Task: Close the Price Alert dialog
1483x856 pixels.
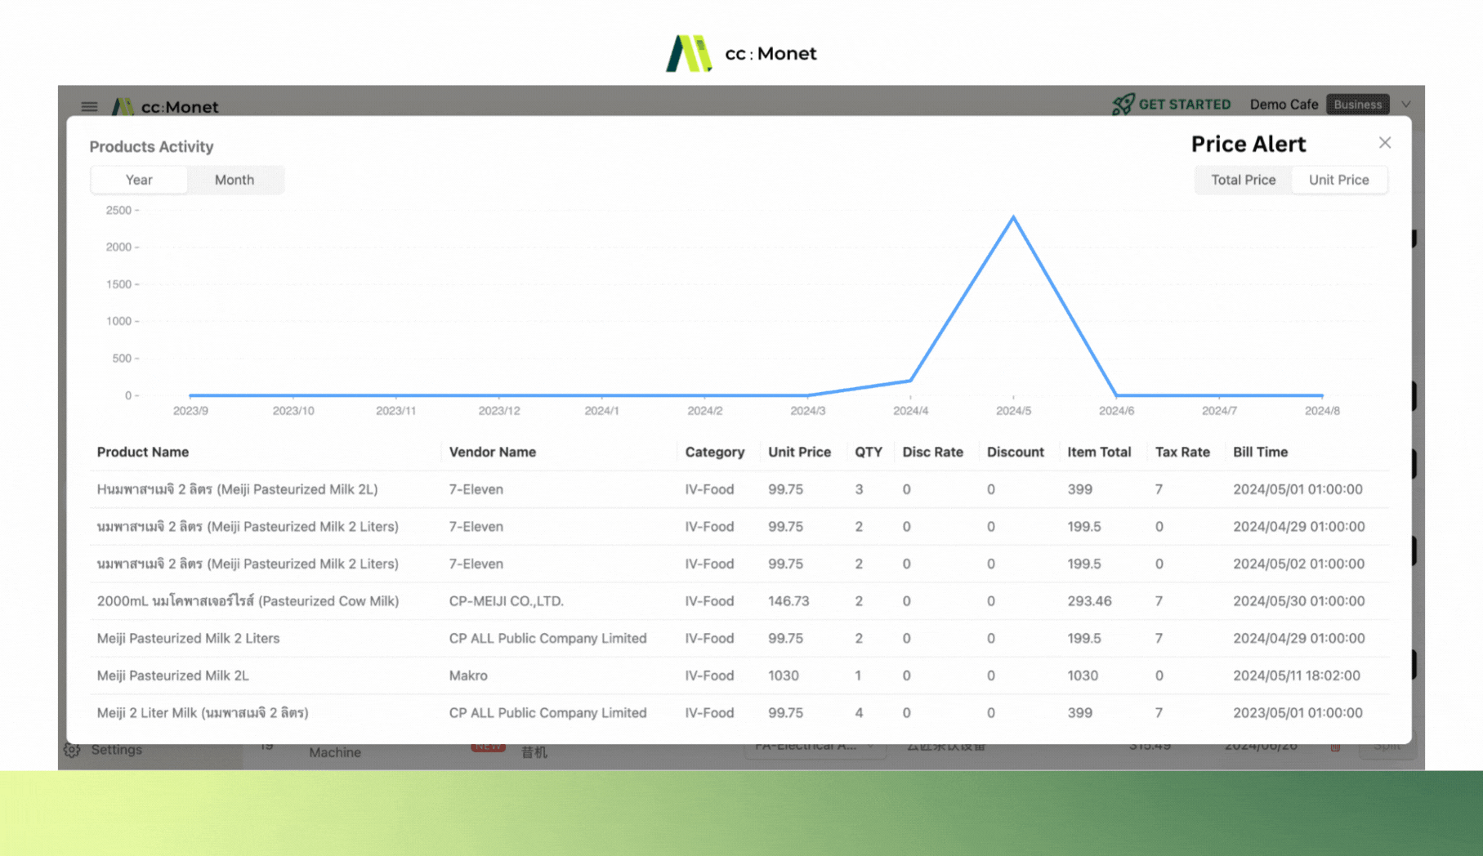Action: pyautogui.click(x=1384, y=143)
